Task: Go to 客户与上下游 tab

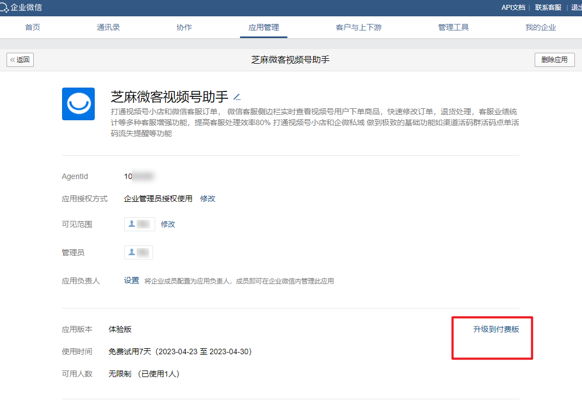Action: point(359,27)
